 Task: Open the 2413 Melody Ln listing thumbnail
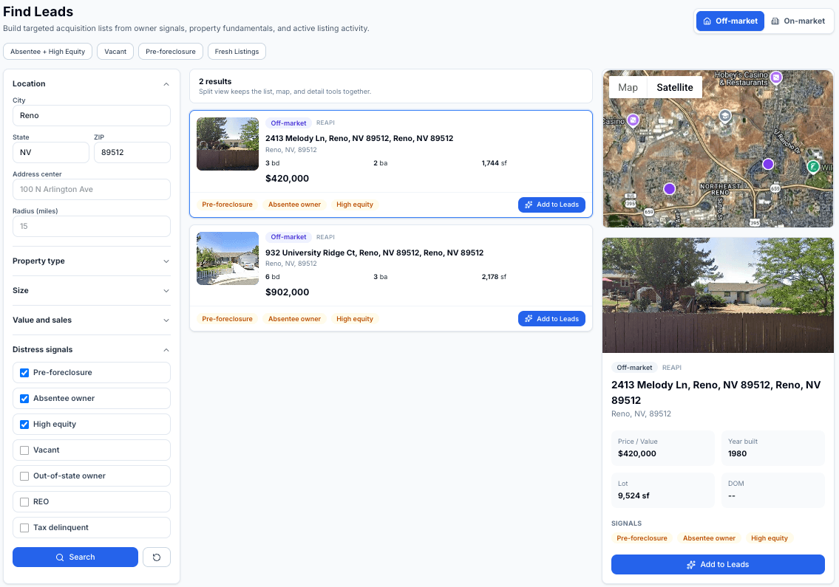pos(228,144)
